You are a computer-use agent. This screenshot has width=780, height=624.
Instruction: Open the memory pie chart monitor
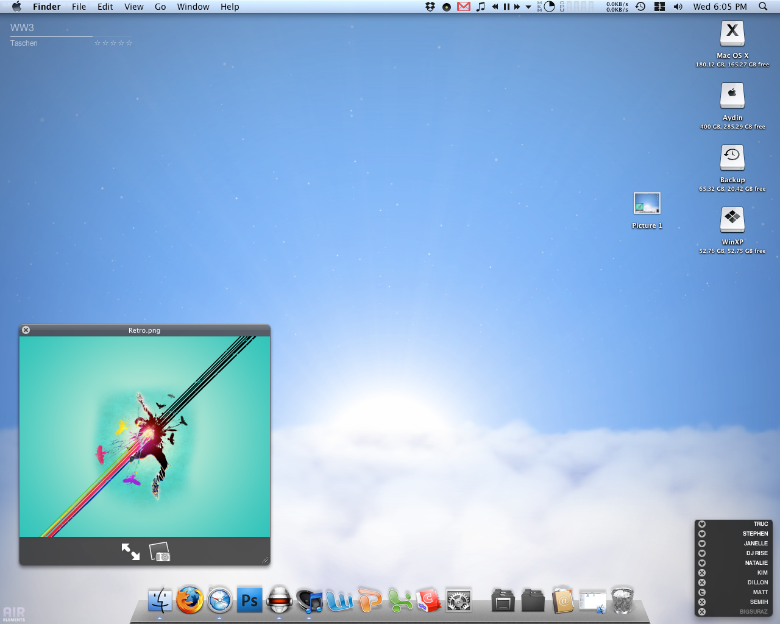click(x=549, y=7)
